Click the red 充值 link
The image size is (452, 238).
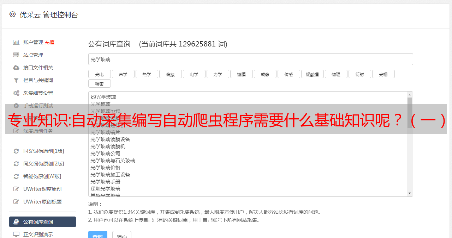49,42
